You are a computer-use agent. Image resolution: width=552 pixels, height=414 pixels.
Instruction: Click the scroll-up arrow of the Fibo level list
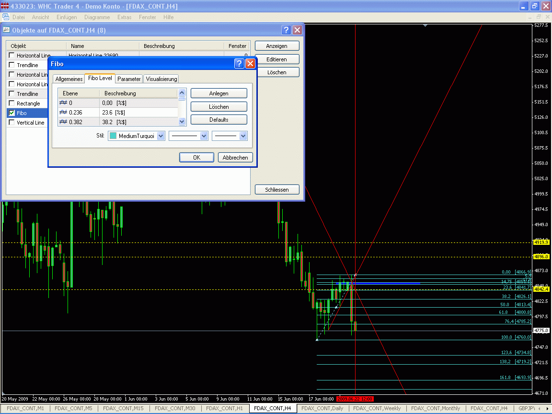182,93
